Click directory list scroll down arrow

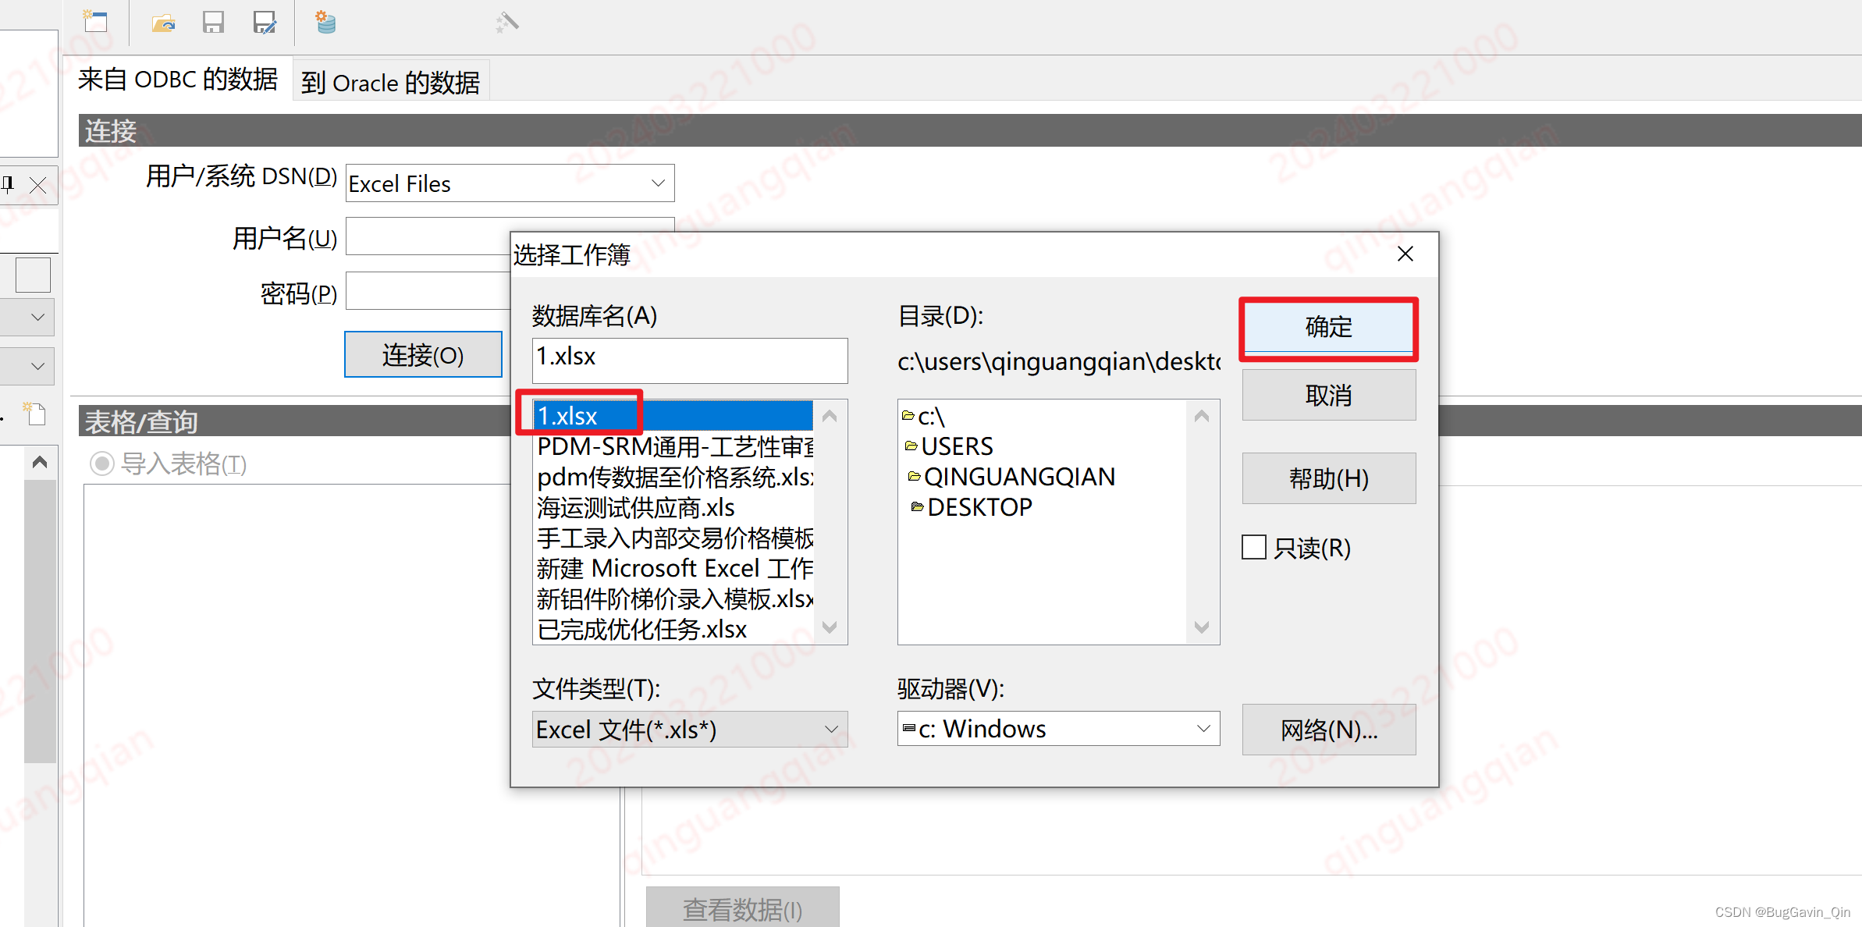(1202, 627)
